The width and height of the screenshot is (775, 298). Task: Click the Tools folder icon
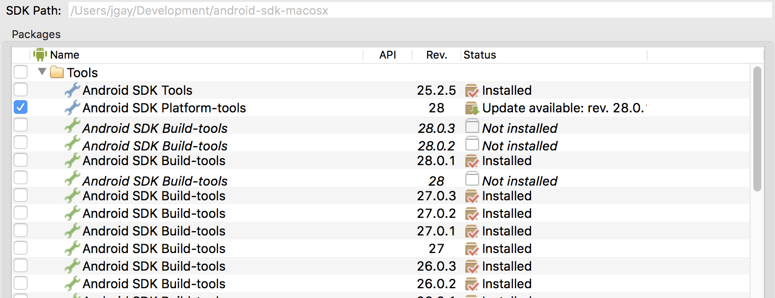click(x=57, y=73)
